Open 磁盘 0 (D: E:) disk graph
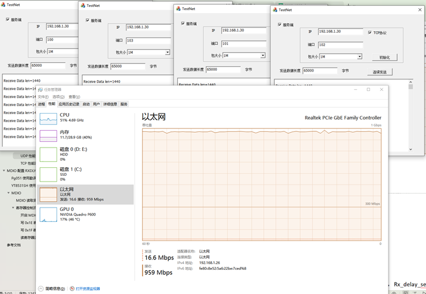Image resolution: width=426 pixels, height=294 pixels. (x=48, y=154)
